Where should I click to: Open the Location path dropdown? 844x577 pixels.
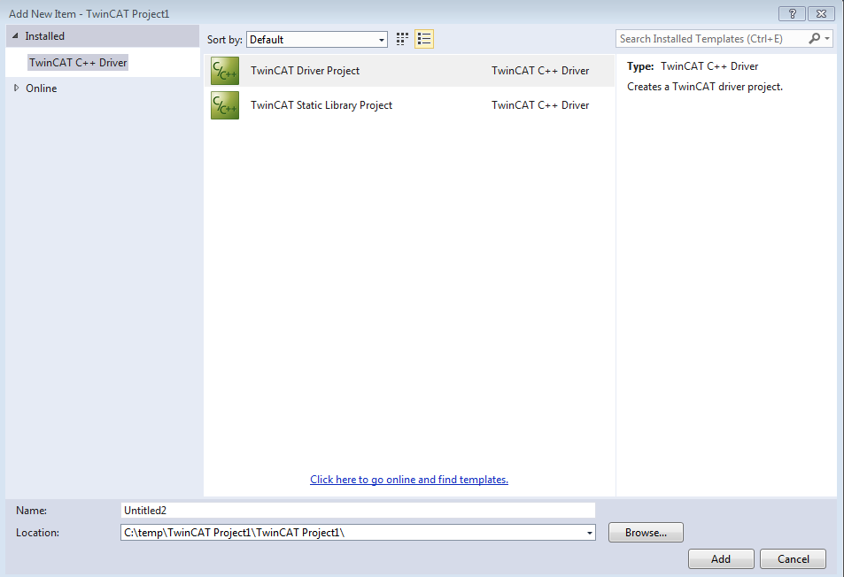588,532
